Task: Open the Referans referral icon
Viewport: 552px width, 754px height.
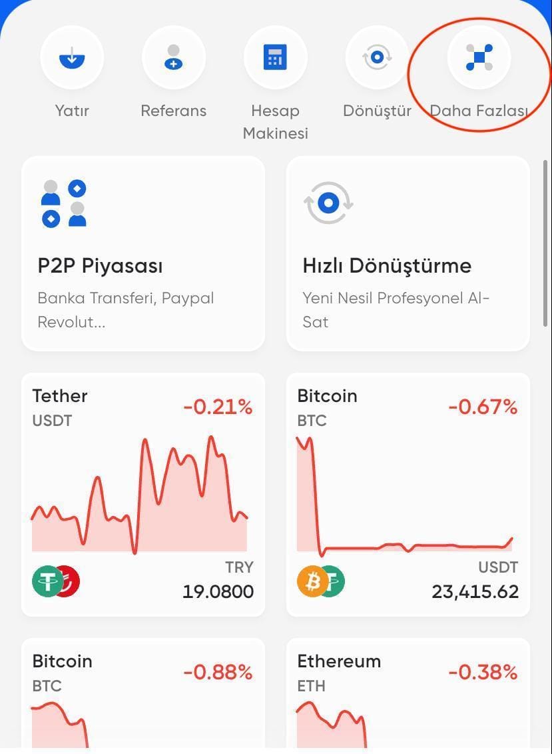Action: pyautogui.click(x=173, y=58)
